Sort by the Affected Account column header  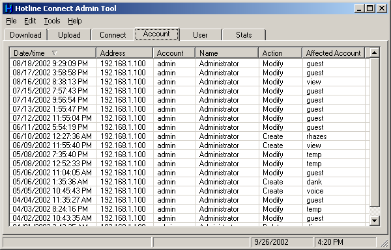[x=334, y=53]
